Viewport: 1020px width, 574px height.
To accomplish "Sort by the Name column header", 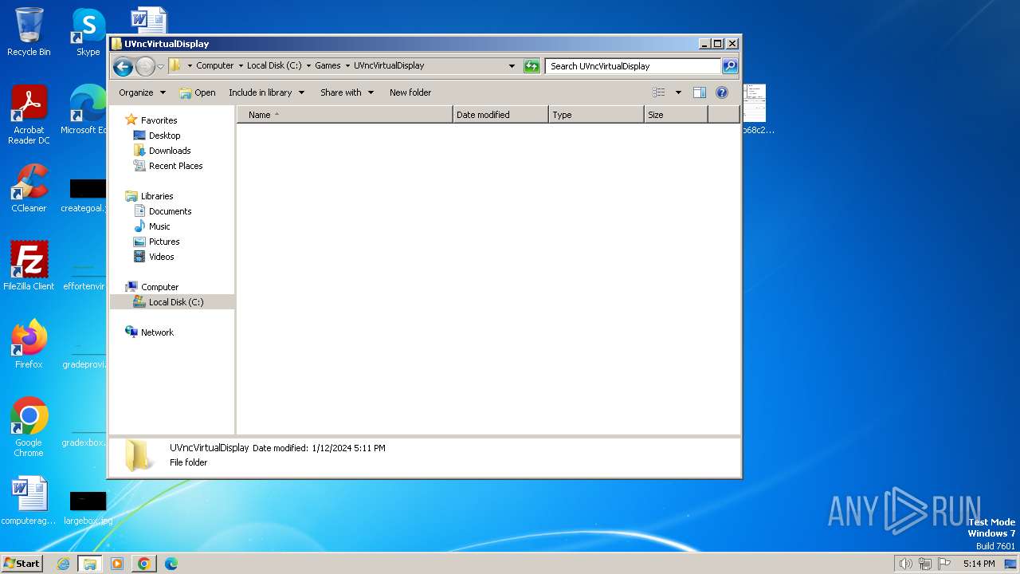I will tap(345, 115).
